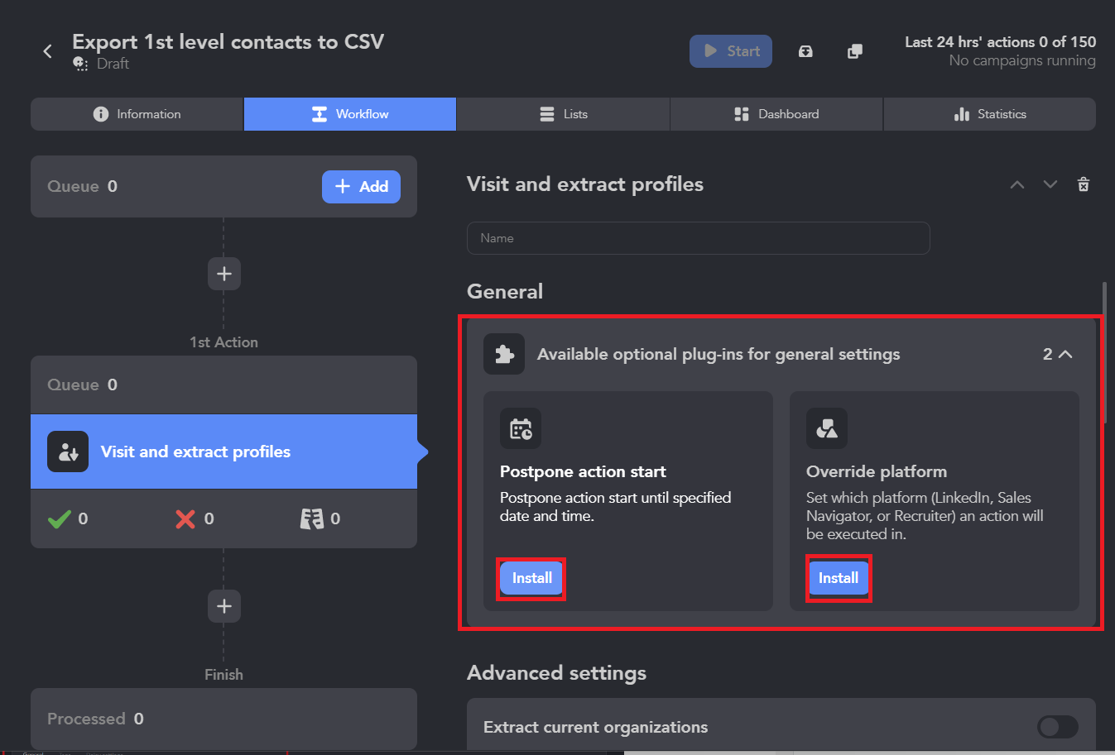Viewport: 1115px width, 755px height.
Task: Collapse available optional plug-ins section
Action: click(x=1065, y=354)
